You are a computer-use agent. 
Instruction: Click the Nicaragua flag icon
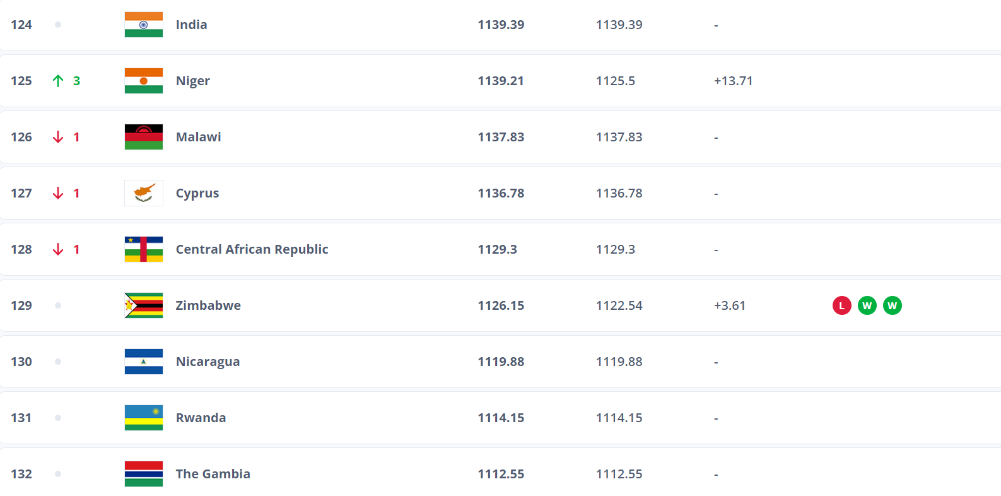point(144,362)
